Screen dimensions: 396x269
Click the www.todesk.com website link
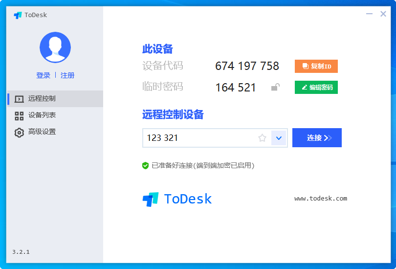(321, 199)
